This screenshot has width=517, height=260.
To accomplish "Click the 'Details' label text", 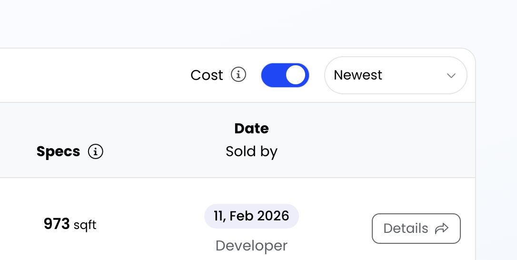I will click(x=406, y=229).
